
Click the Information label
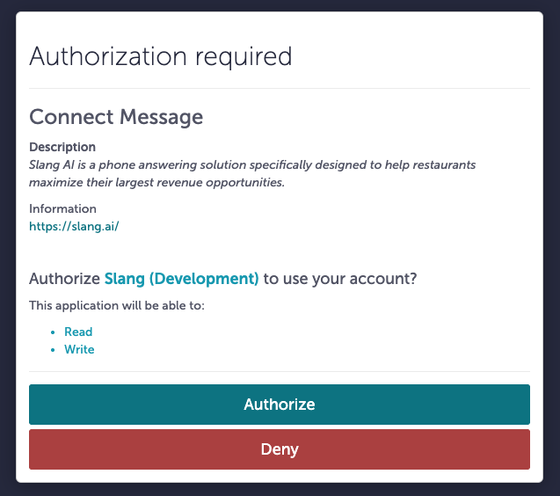pos(62,208)
